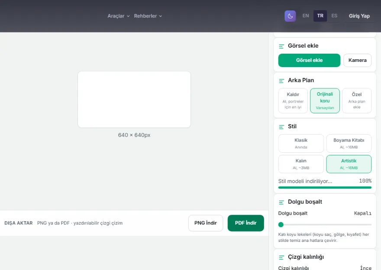381x270 pixels.
Task: Click the Dolgu boşalt slider handle
Action: tap(281, 225)
